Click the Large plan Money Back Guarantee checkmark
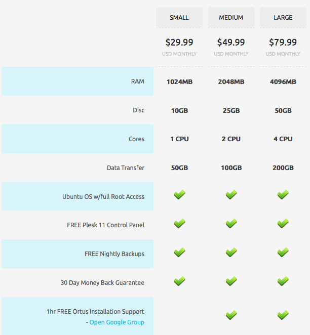The image size is (310, 335). tap(283, 281)
